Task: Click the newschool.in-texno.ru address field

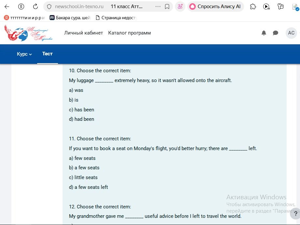Action: click(79, 7)
